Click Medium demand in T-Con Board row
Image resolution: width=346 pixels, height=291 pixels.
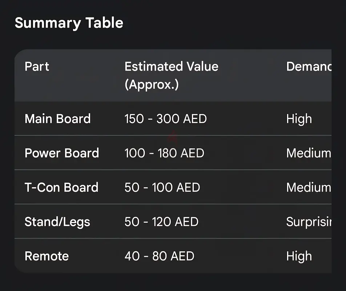pyautogui.click(x=309, y=187)
